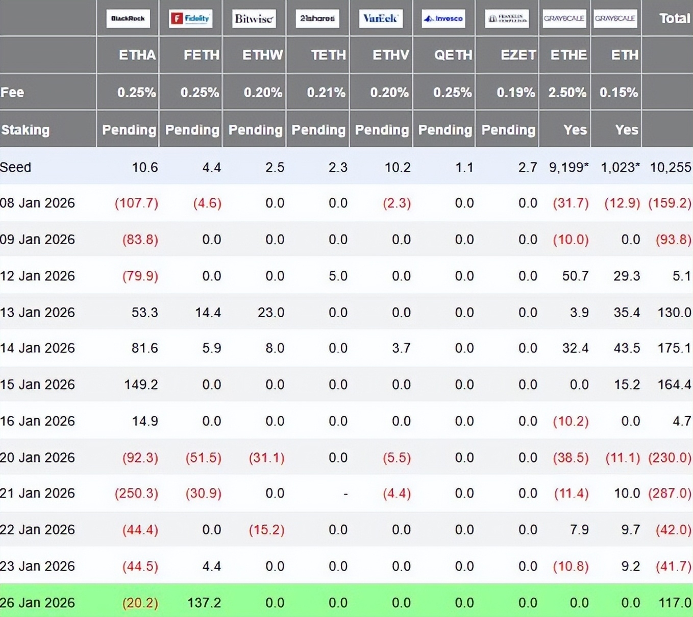Select the Bitwise logo
This screenshot has width=693, height=617.
click(254, 19)
